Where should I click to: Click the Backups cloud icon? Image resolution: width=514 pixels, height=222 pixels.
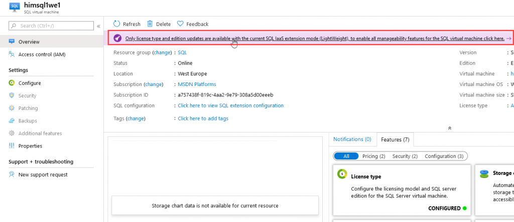click(12, 120)
